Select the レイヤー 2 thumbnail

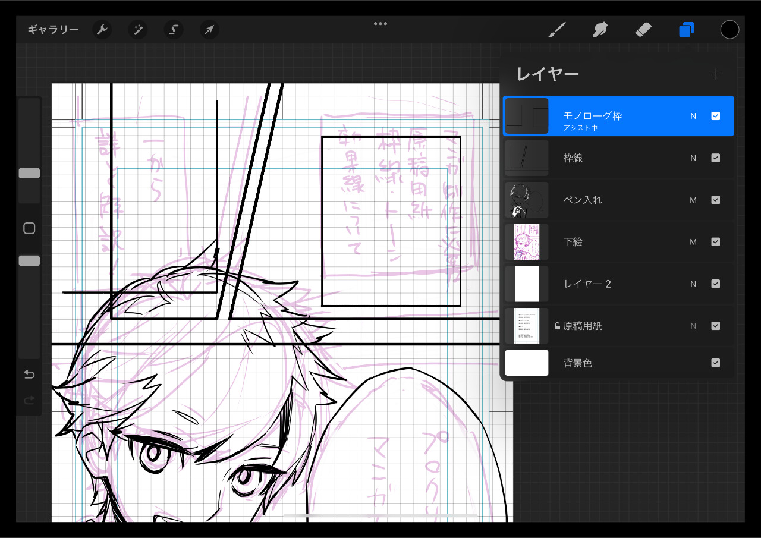[x=527, y=284]
